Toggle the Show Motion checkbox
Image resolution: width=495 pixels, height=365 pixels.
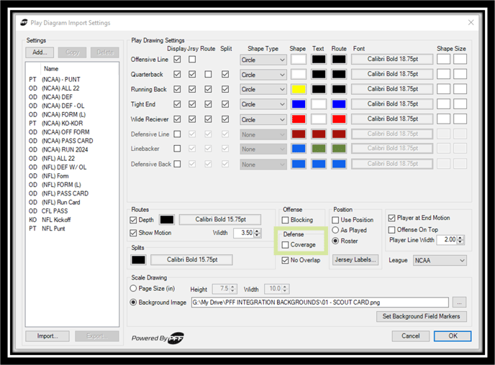pos(133,233)
